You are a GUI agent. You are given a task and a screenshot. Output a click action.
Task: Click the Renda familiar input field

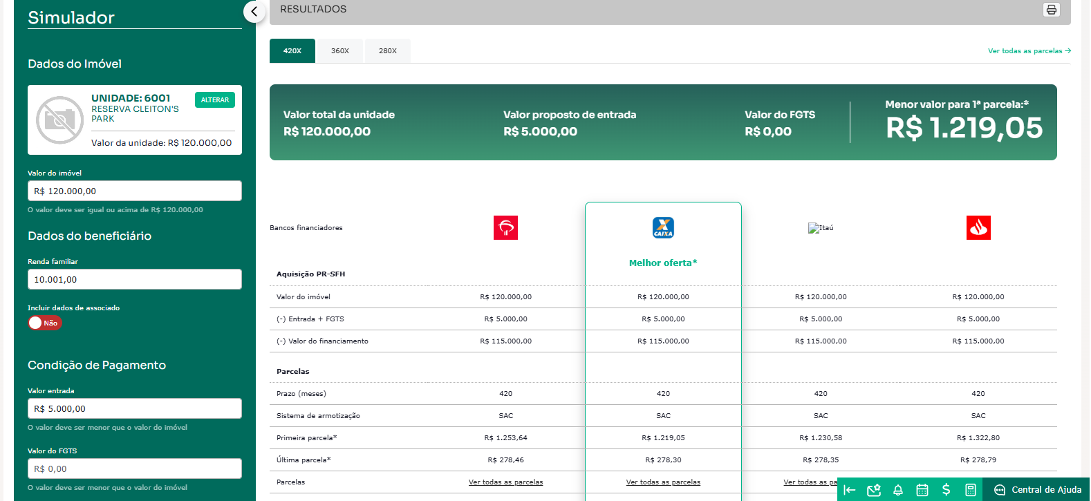click(135, 279)
